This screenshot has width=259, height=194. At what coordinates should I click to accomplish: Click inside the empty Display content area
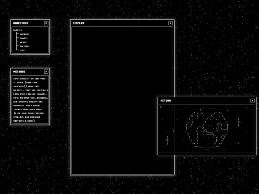tap(122, 101)
